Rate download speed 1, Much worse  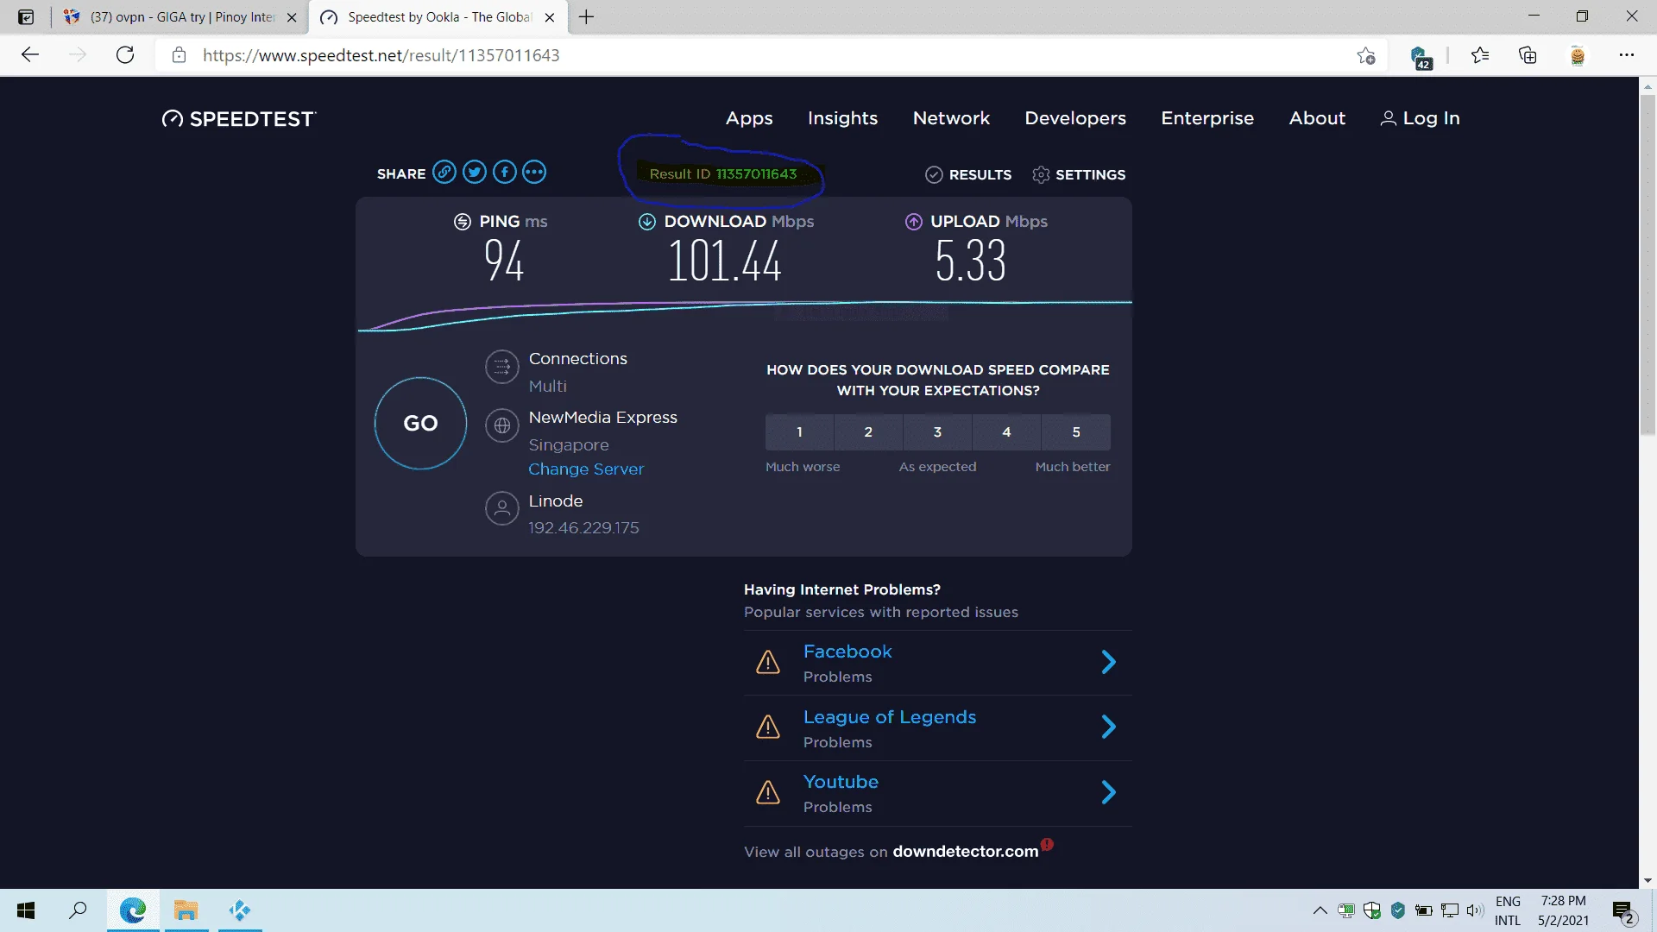[799, 432]
